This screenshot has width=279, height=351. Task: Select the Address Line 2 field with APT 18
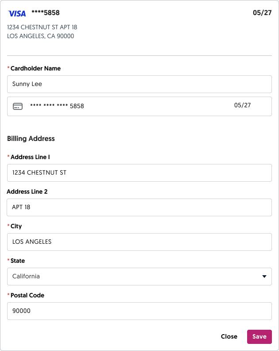(139, 207)
